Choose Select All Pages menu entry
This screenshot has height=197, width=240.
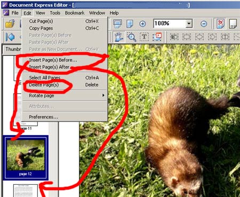tap(65, 78)
